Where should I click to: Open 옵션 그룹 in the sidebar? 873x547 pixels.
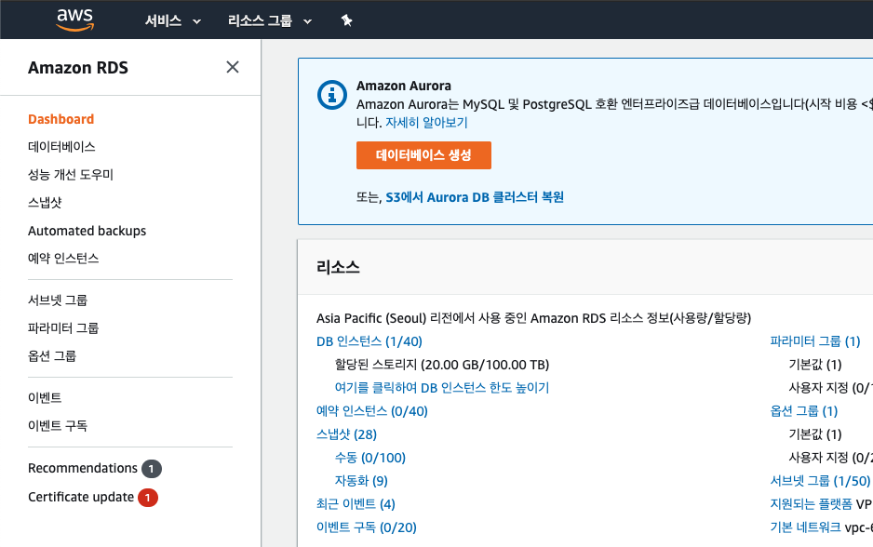tap(52, 355)
